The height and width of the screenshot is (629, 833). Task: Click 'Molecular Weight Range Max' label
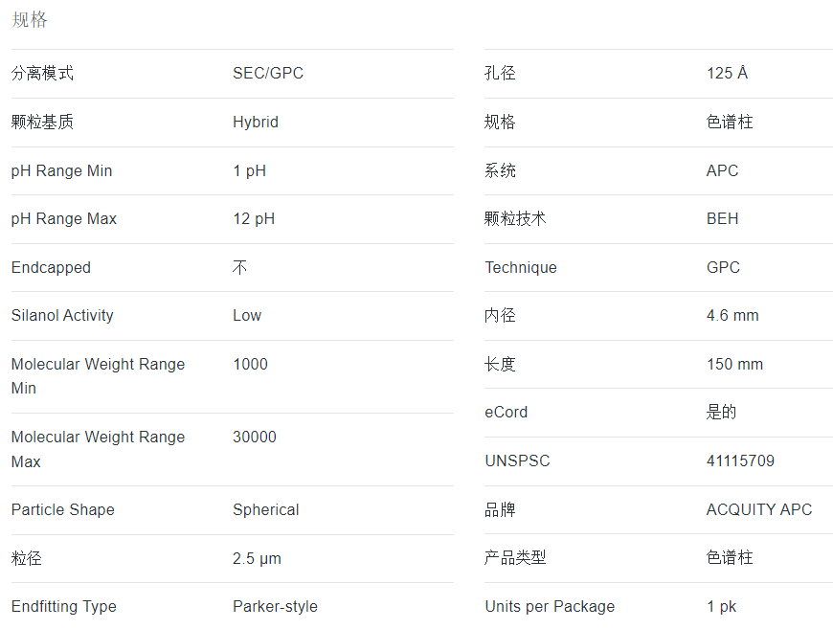98,449
